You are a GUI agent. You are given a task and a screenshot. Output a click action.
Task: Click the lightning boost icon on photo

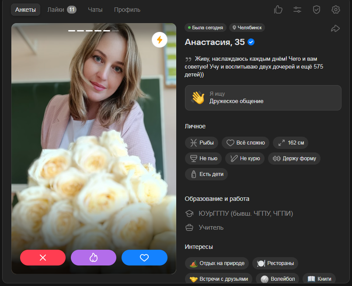[159, 40]
